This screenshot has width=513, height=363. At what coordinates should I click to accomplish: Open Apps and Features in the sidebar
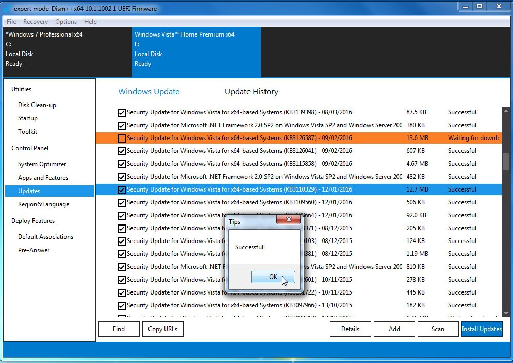click(x=43, y=178)
